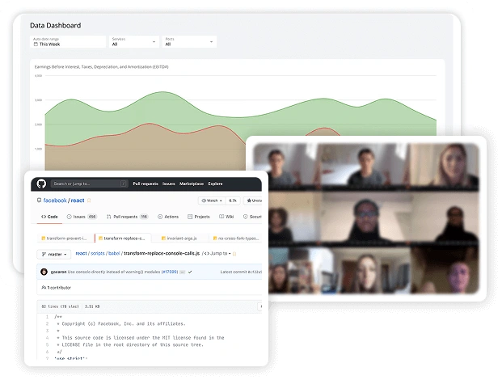This screenshot has height=380, width=502.
Task: Expand the master branch selector
Action: (x=57, y=253)
